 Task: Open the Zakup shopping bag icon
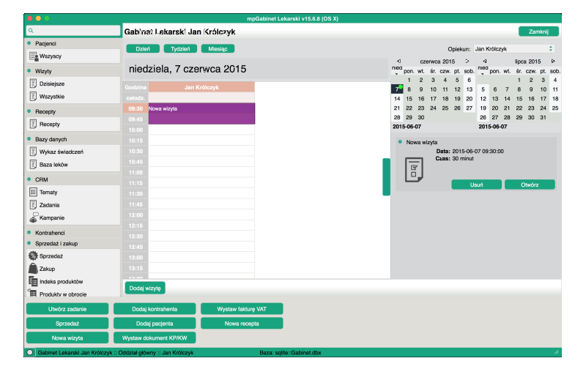34,269
